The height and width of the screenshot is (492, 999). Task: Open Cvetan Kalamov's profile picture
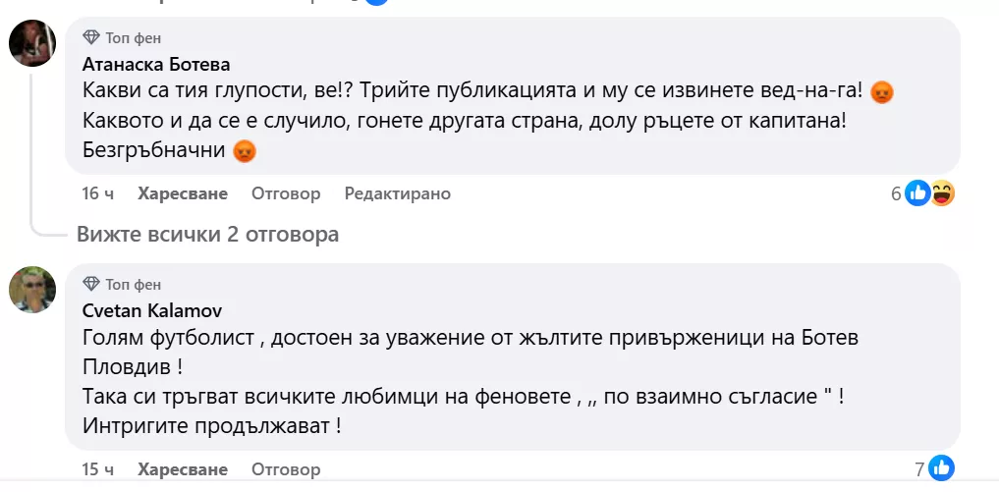[32, 290]
